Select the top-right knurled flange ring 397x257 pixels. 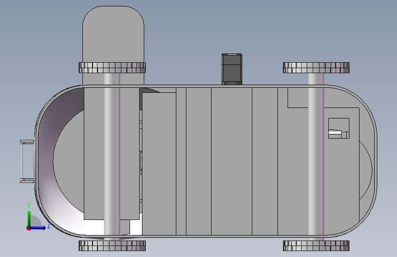coord(316,68)
